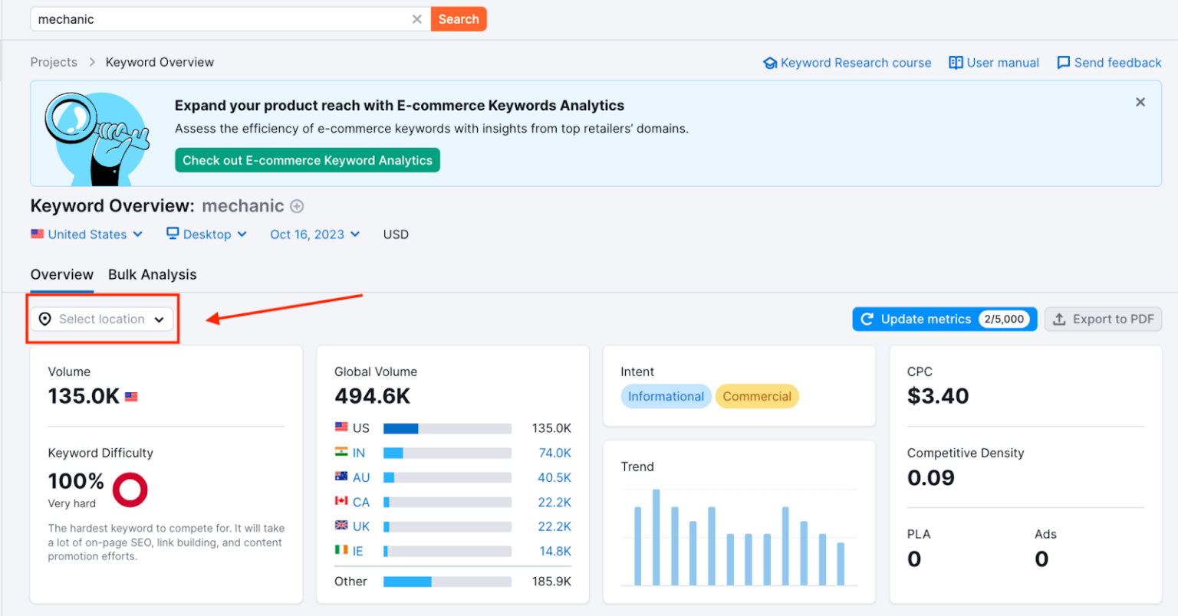Open the United States country dropdown
The width and height of the screenshot is (1178, 616).
click(x=86, y=234)
